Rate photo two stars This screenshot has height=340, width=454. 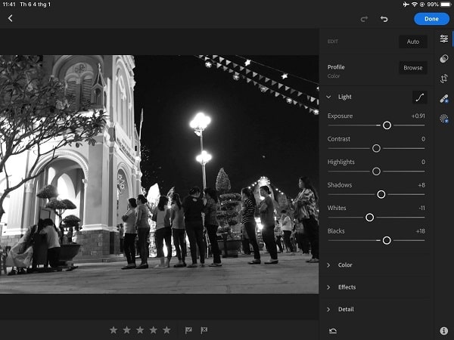point(127,330)
